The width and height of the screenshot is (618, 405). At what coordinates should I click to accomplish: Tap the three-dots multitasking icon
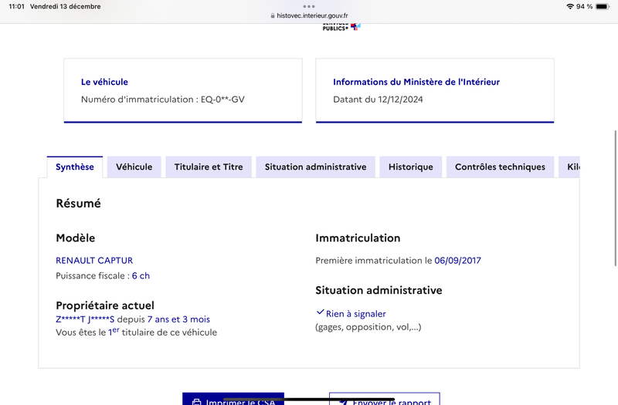309,6
